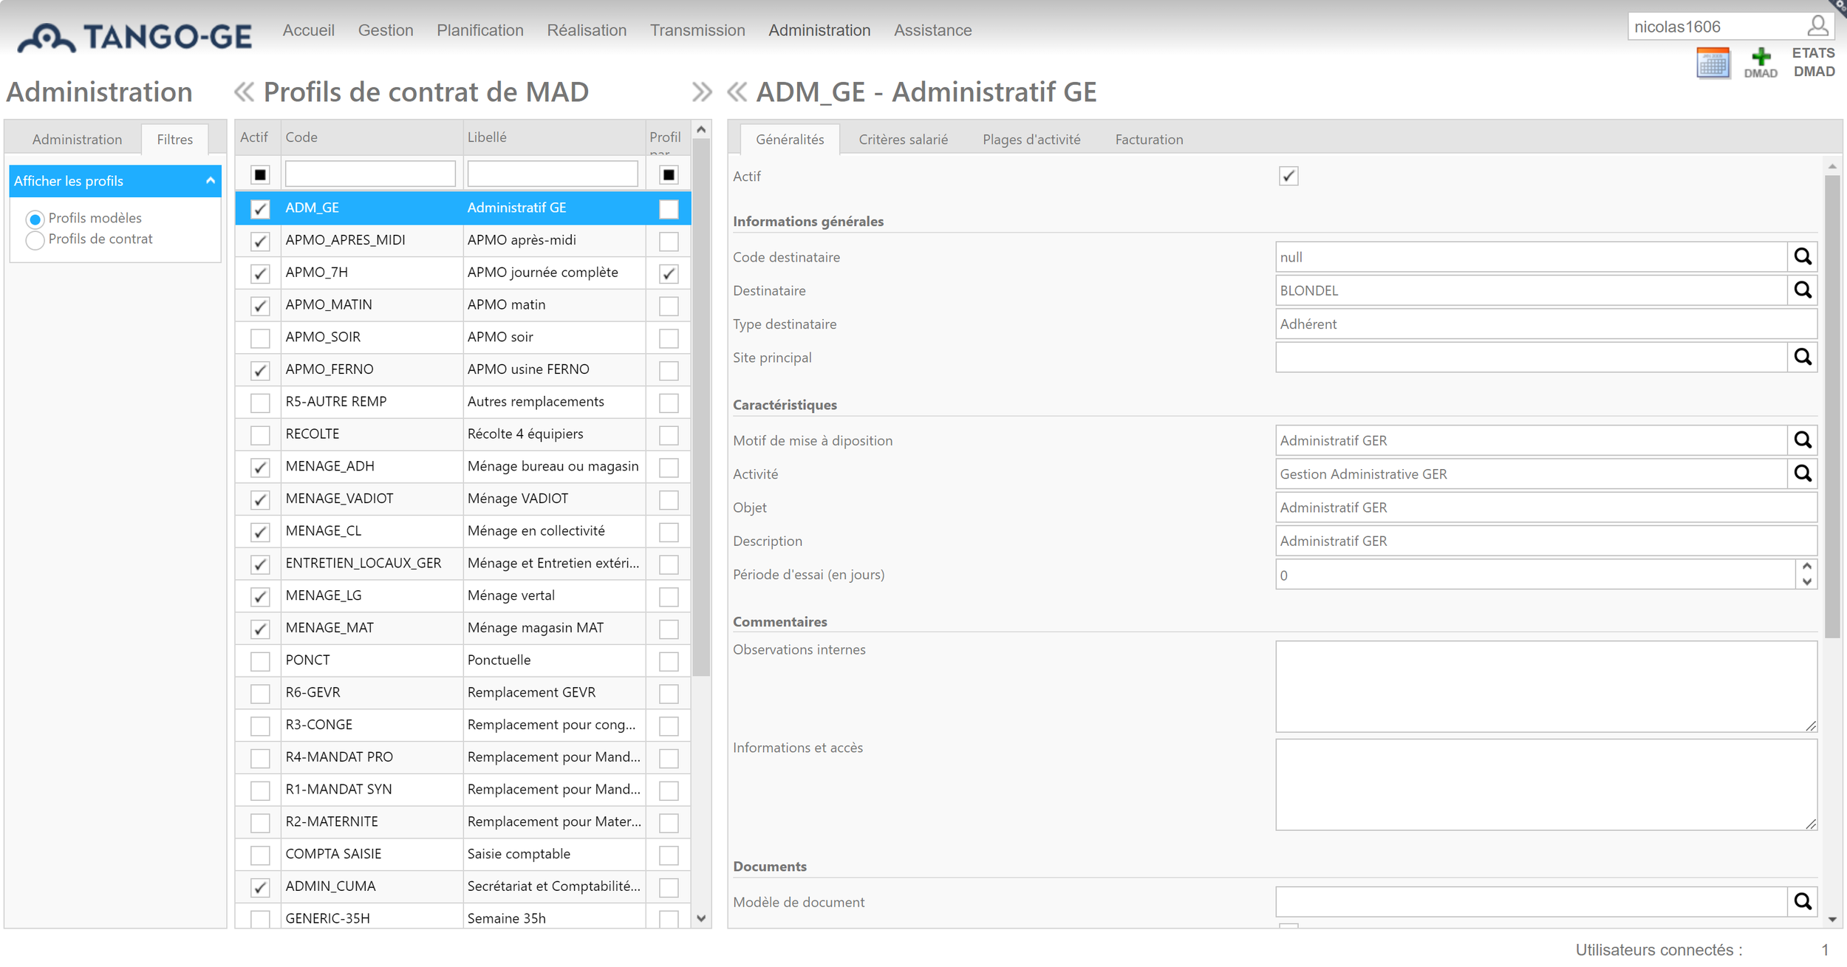Click the green plus DMAD icon
This screenshot has width=1847, height=967.
(1761, 63)
